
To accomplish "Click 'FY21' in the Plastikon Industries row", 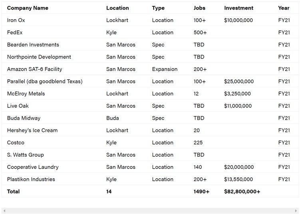I will coord(284,179).
